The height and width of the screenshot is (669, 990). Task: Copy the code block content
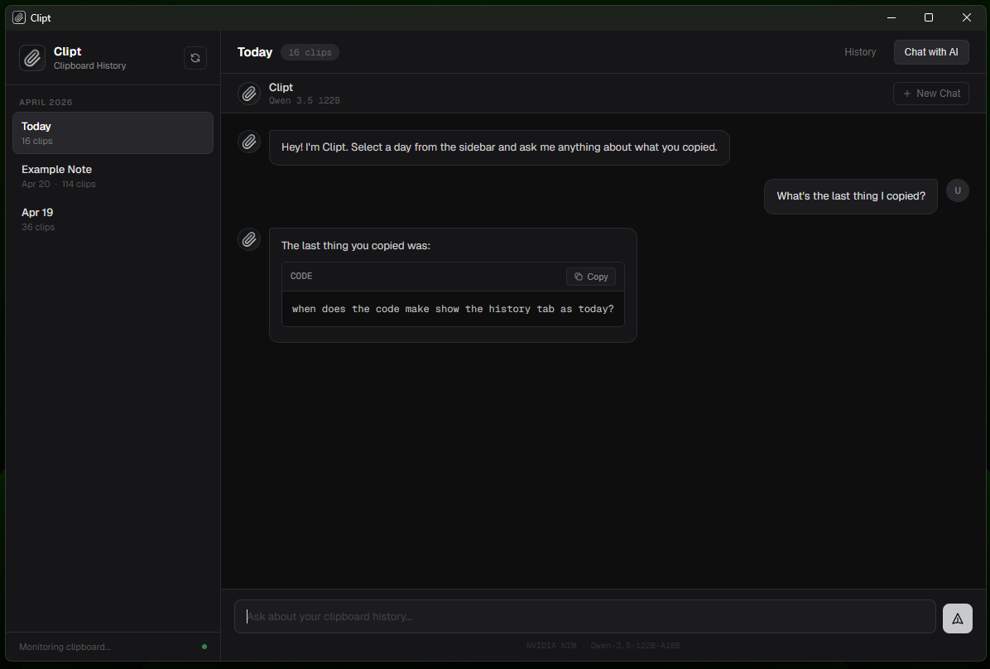(590, 277)
